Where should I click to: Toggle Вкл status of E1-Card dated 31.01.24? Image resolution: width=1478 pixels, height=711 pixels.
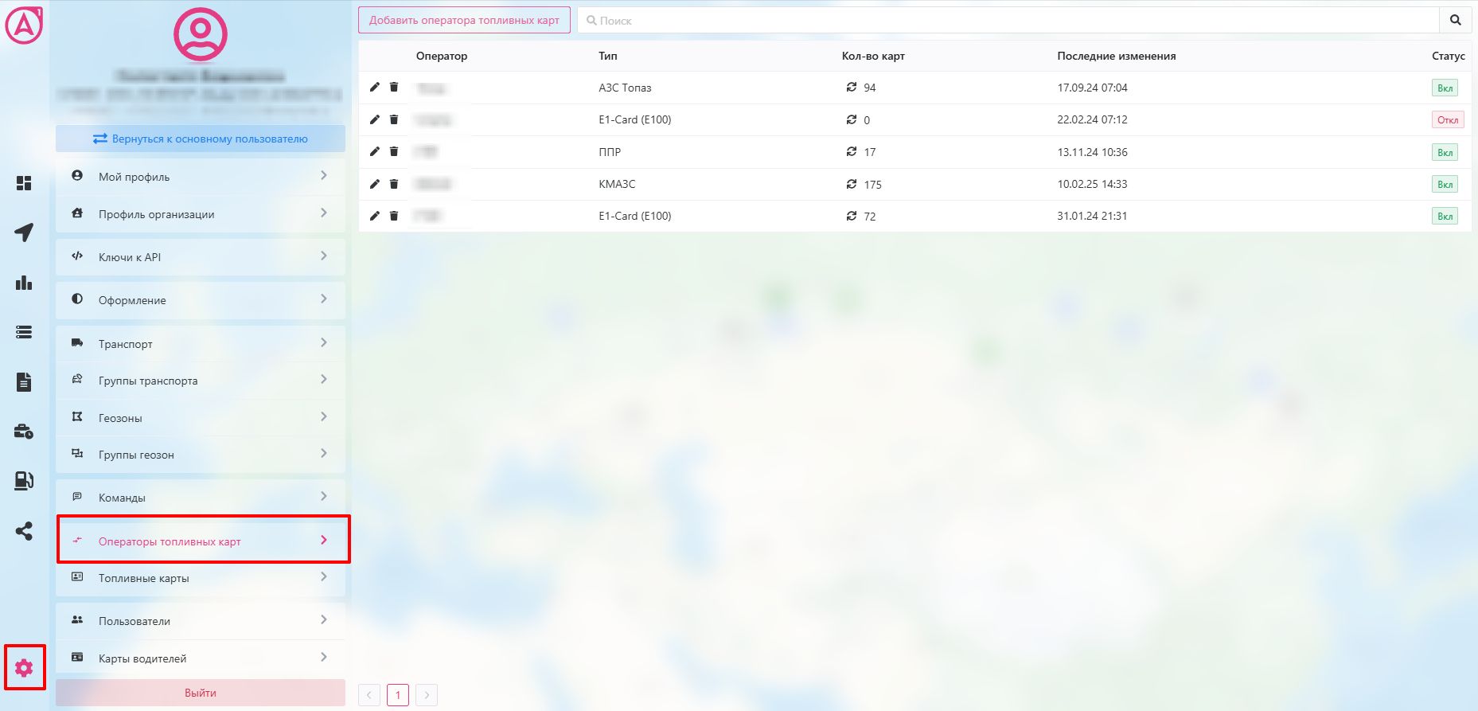pyautogui.click(x=1445, y=216)
